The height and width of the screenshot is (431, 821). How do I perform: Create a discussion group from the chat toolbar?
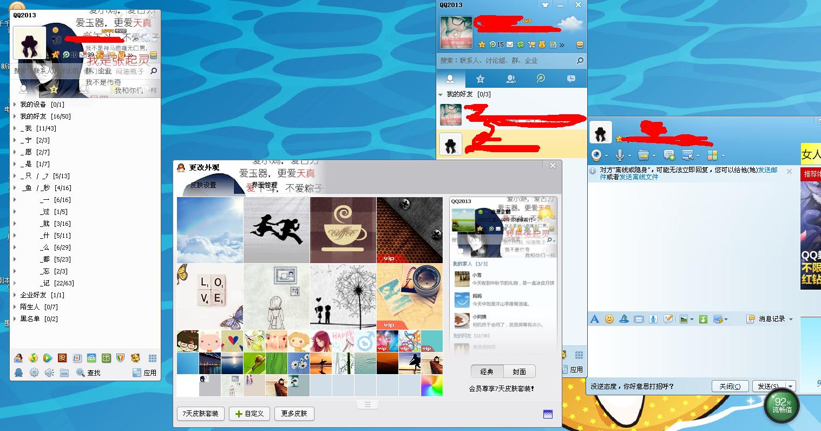[x=669, y=155]
